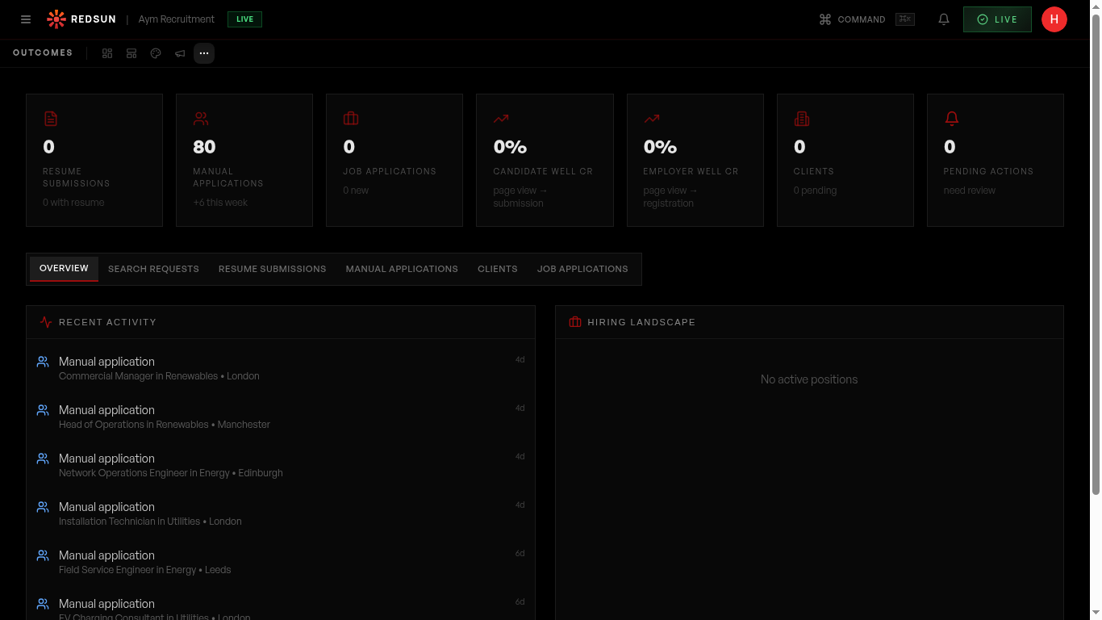Open the profile avatar menu
The width and height of the screenshot is (1102, 620).
(x=1054, y=19)
